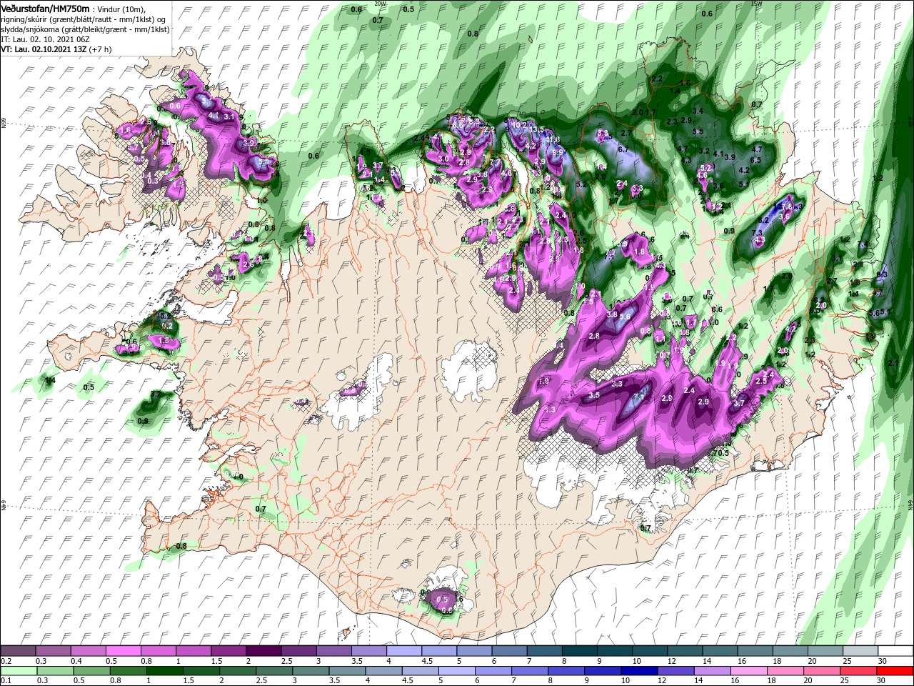
Task: Click the 15W longitude label
Action: click(756, 4)
